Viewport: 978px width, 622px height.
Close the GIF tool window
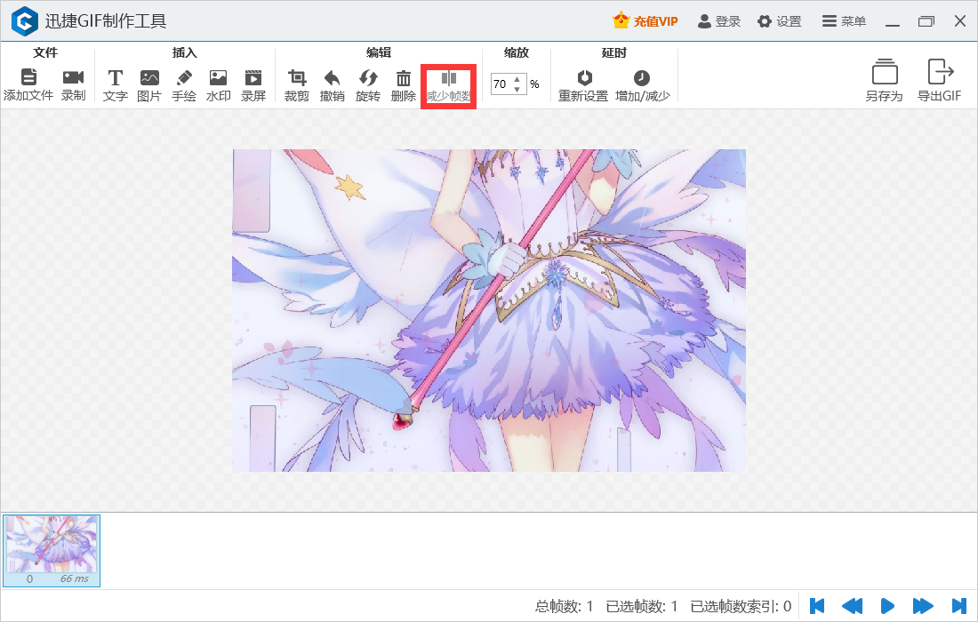coord(960,21)
